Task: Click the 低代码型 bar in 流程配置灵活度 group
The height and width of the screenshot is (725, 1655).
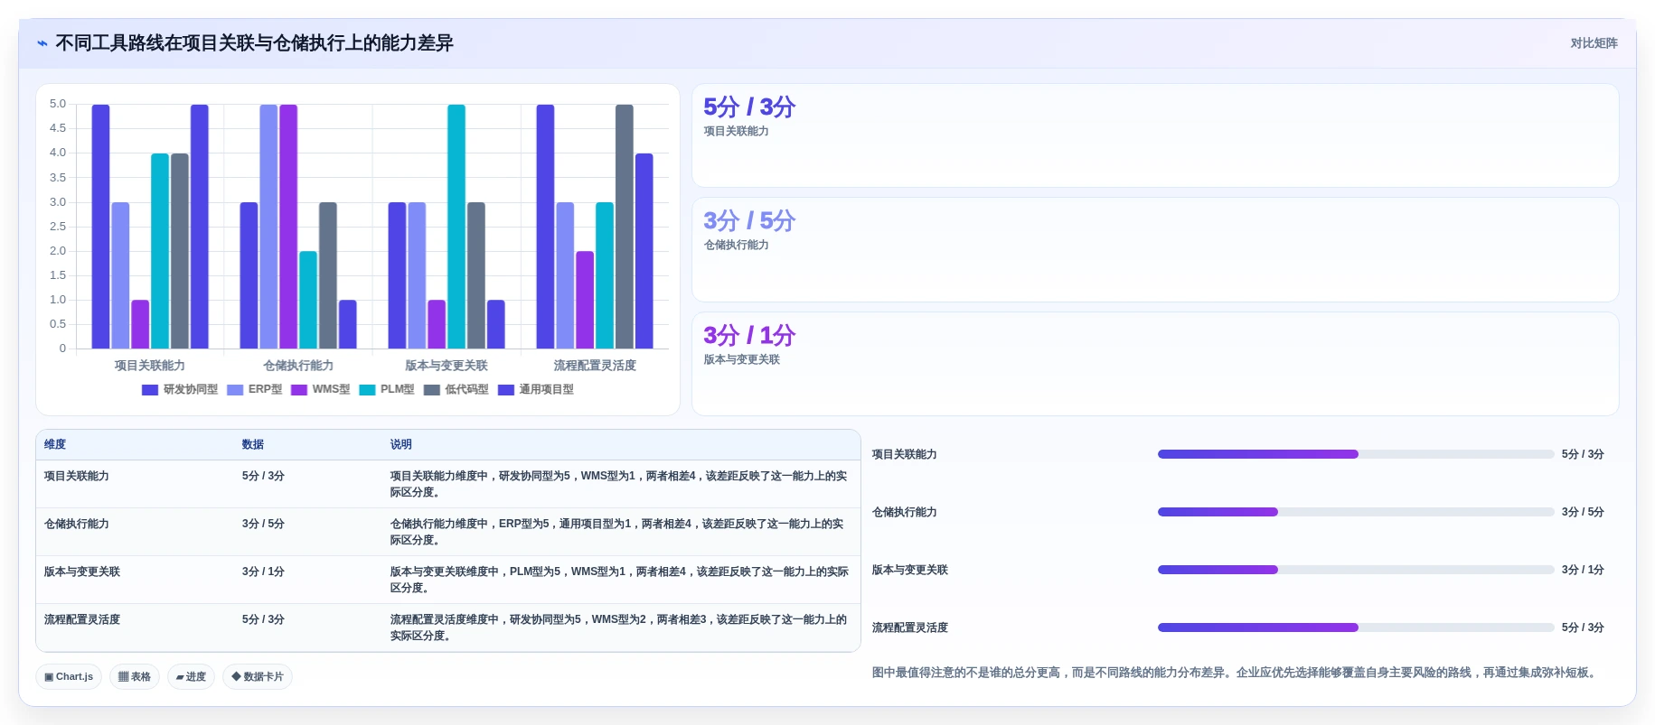Action: [625, 227]
